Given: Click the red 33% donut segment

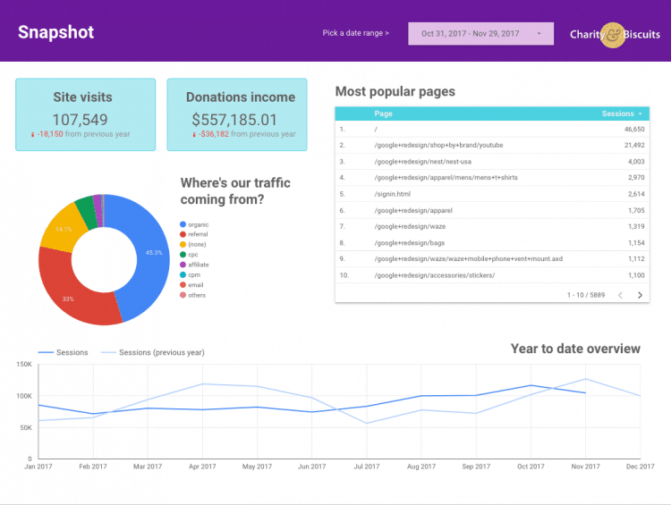Looking at the screenshot, I should coord(75,295).
